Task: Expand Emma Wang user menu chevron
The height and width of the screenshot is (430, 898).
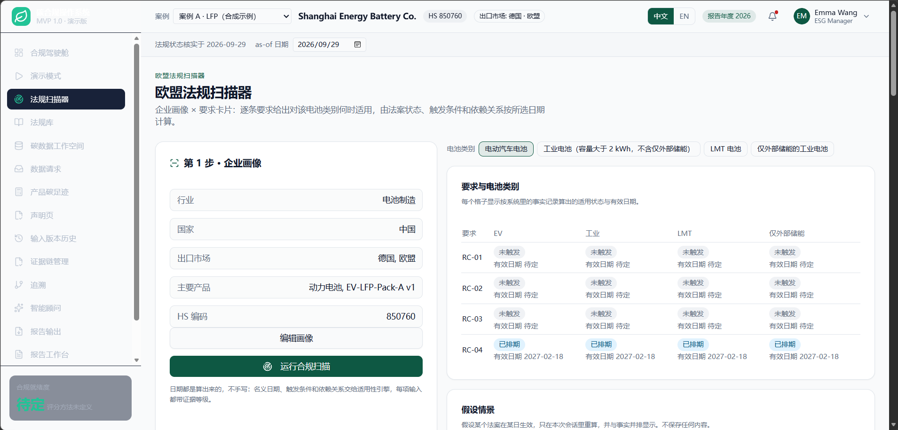Action: 866,16
